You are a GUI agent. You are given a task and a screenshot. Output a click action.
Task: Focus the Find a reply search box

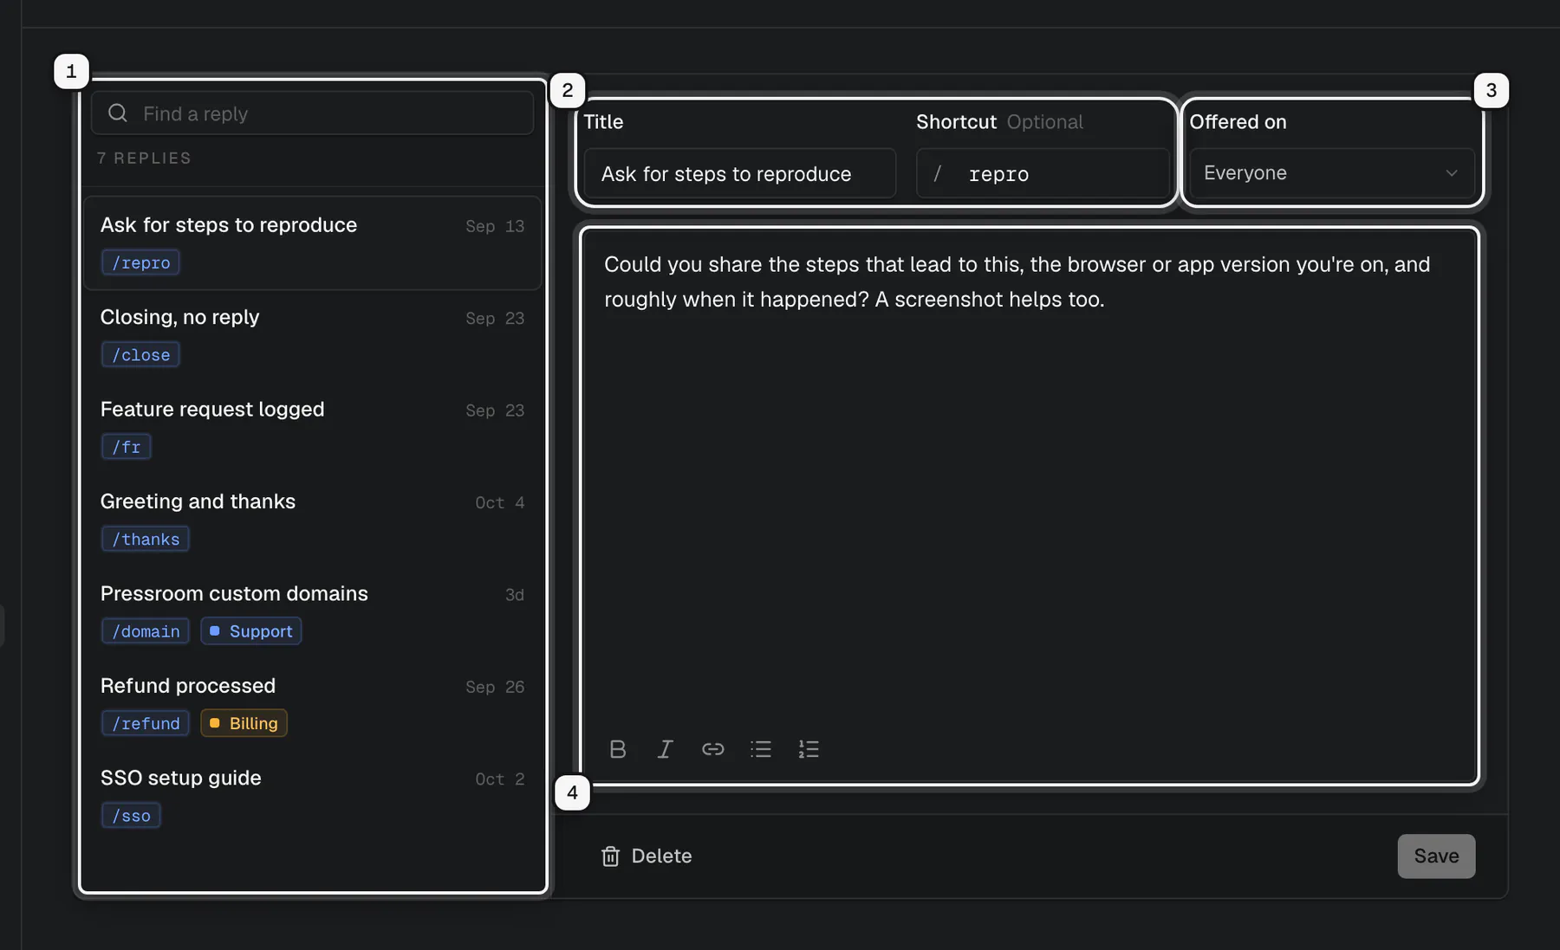pyautogui.click(x=312, y=113)
